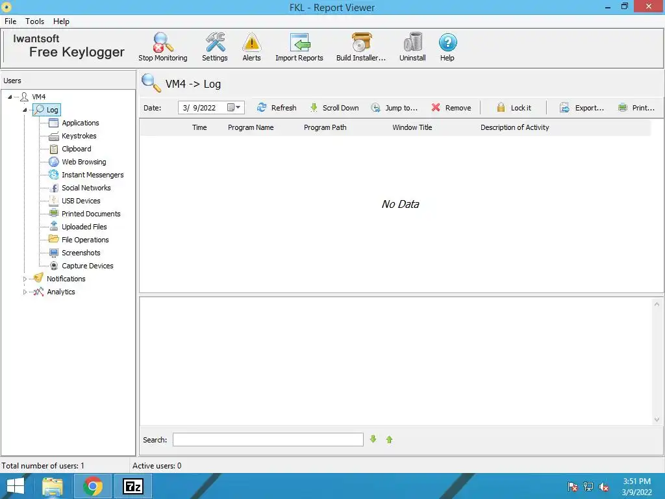Open the USB Devices node
Image resolution: width=665 pixels, height=499 pixels.
[81, 201]
